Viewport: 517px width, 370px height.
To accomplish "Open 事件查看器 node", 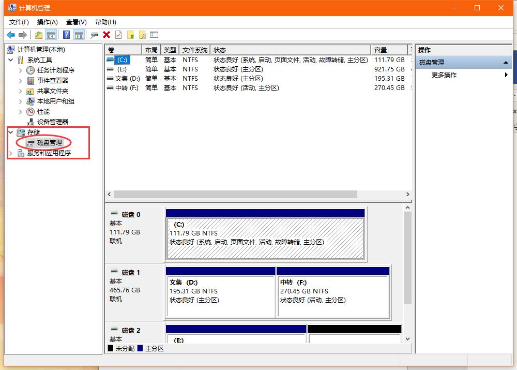I will (x=53, y=81).
